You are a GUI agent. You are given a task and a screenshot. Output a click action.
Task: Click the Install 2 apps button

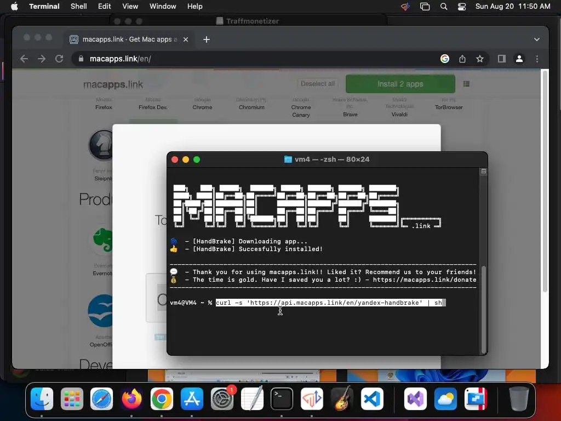400,84
